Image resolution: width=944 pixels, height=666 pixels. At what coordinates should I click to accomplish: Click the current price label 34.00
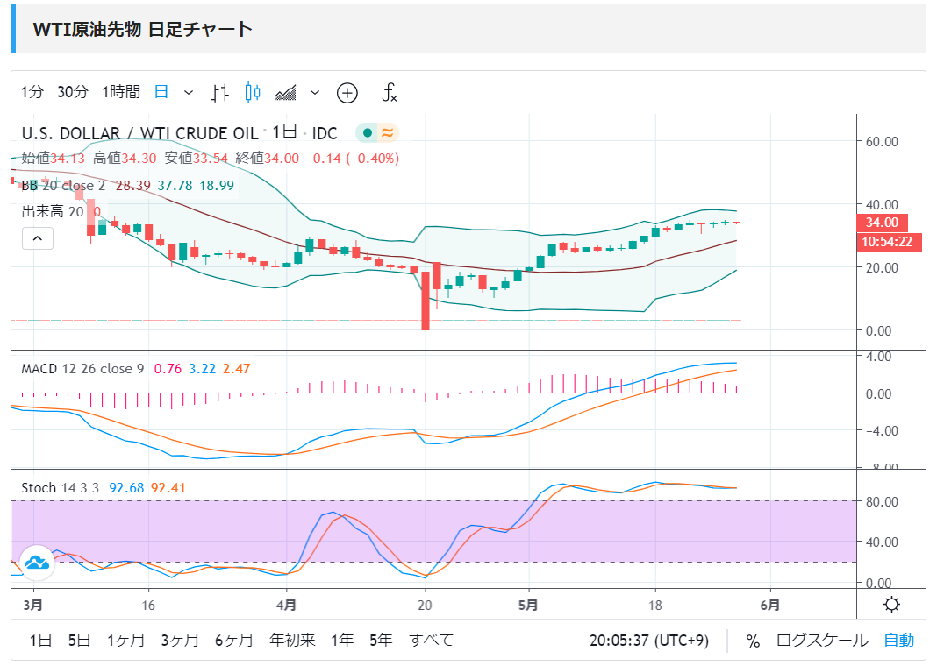pyautogui.click(x=882, y=223)
